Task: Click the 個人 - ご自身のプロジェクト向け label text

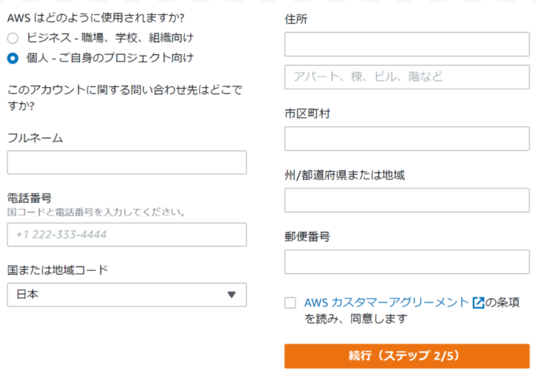Action: point(110,58)
